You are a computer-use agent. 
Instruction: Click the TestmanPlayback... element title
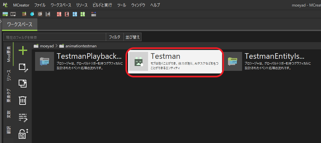(89, 56)
